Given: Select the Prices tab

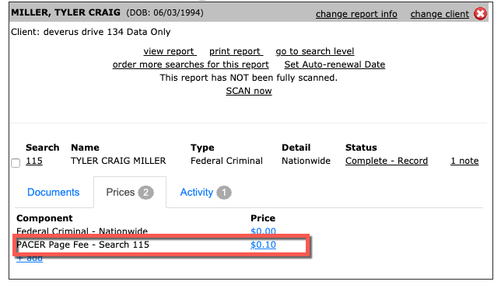Looking at the screenshot, I should (x=130, y=193).
